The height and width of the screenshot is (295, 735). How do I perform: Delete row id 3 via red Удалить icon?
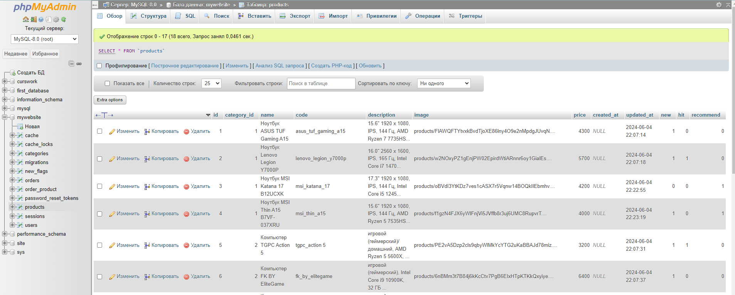(197, 186)
